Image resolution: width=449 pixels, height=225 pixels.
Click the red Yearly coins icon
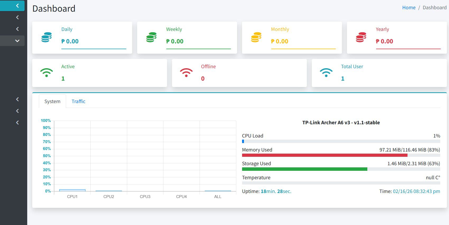[361, 37]
